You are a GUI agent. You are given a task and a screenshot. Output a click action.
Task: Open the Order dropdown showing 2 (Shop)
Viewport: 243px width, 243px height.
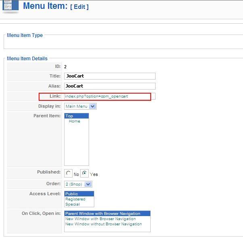(x=78, y=184)
